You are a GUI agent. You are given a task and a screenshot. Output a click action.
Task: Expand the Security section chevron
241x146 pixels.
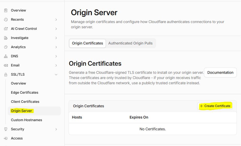(56, 129)
